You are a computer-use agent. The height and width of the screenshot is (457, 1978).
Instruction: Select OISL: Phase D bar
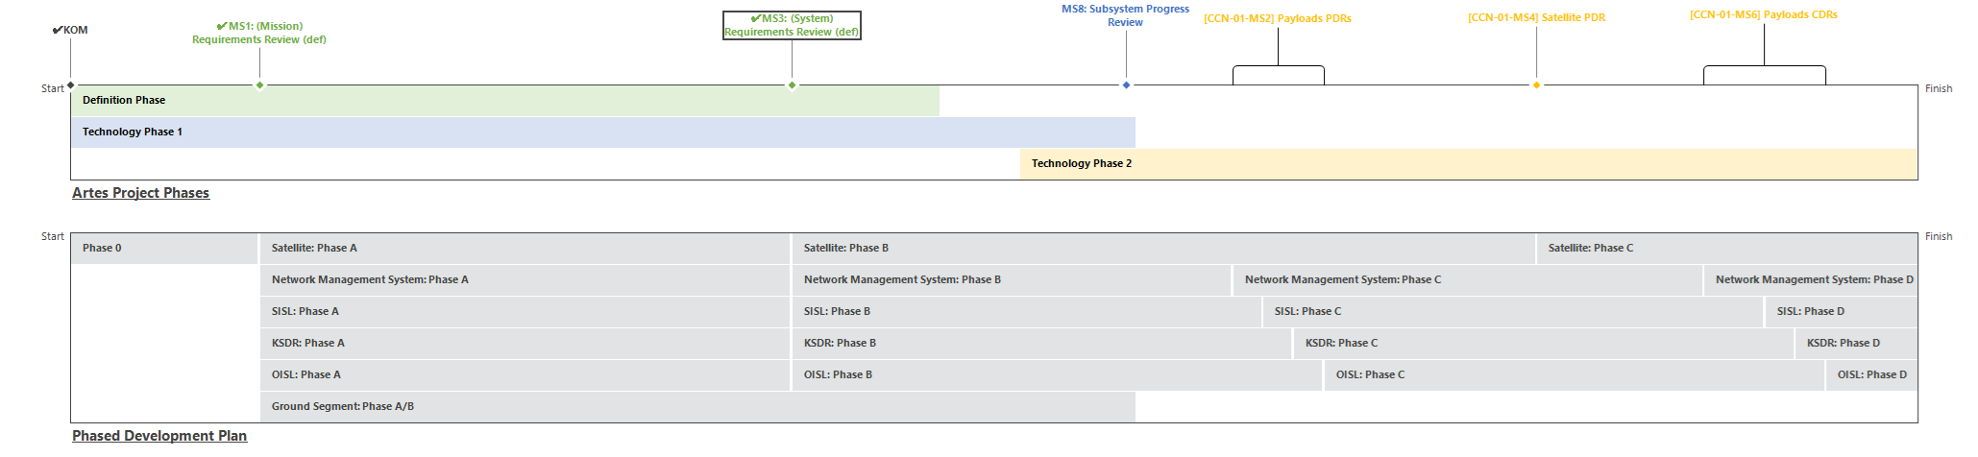click(1872, 375)
